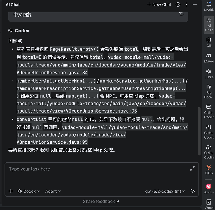Open the Big Data Tools window
The width and height of the screenshot is (215, 210).
coord(209,92)
